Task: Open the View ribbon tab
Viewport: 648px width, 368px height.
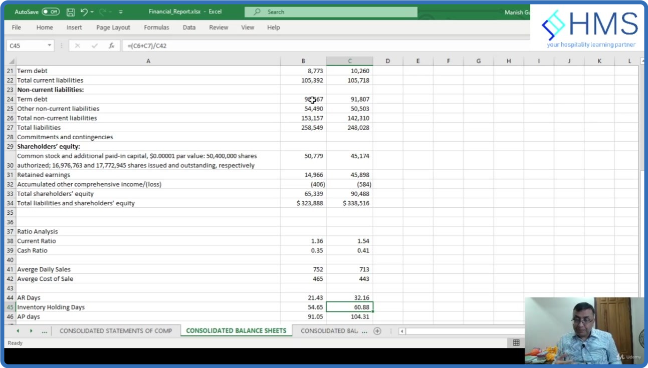Action: pyautogui.click(x=248, y=28)
